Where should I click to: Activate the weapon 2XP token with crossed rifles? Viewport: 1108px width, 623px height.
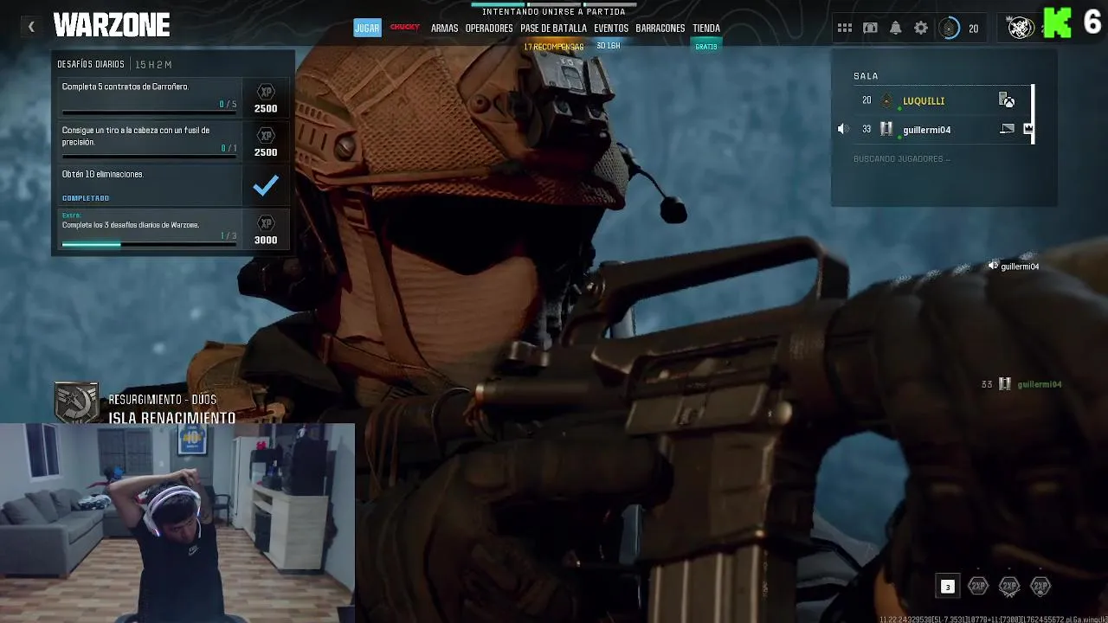click(1009, 587)
